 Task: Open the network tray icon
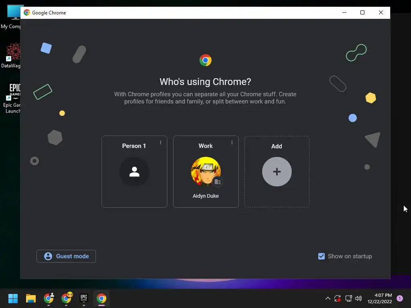coord(348,298)
